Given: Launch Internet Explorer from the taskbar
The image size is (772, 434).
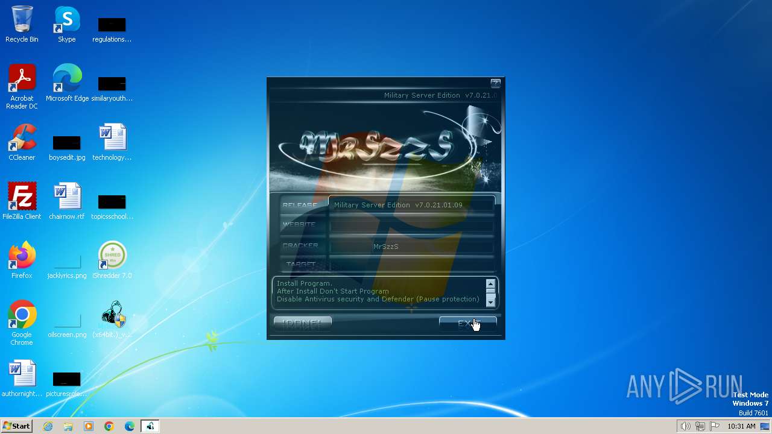Looking at the screenshot, I should 48,426.
